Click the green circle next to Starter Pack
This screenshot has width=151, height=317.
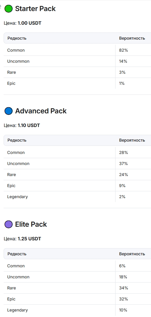[8, 9]
